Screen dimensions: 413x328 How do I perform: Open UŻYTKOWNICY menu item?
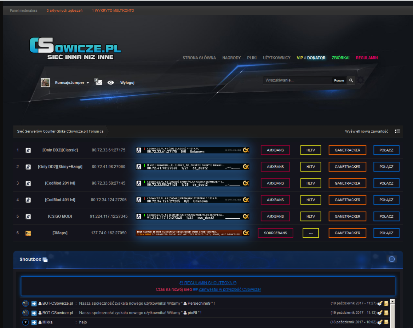coord(276,58)
